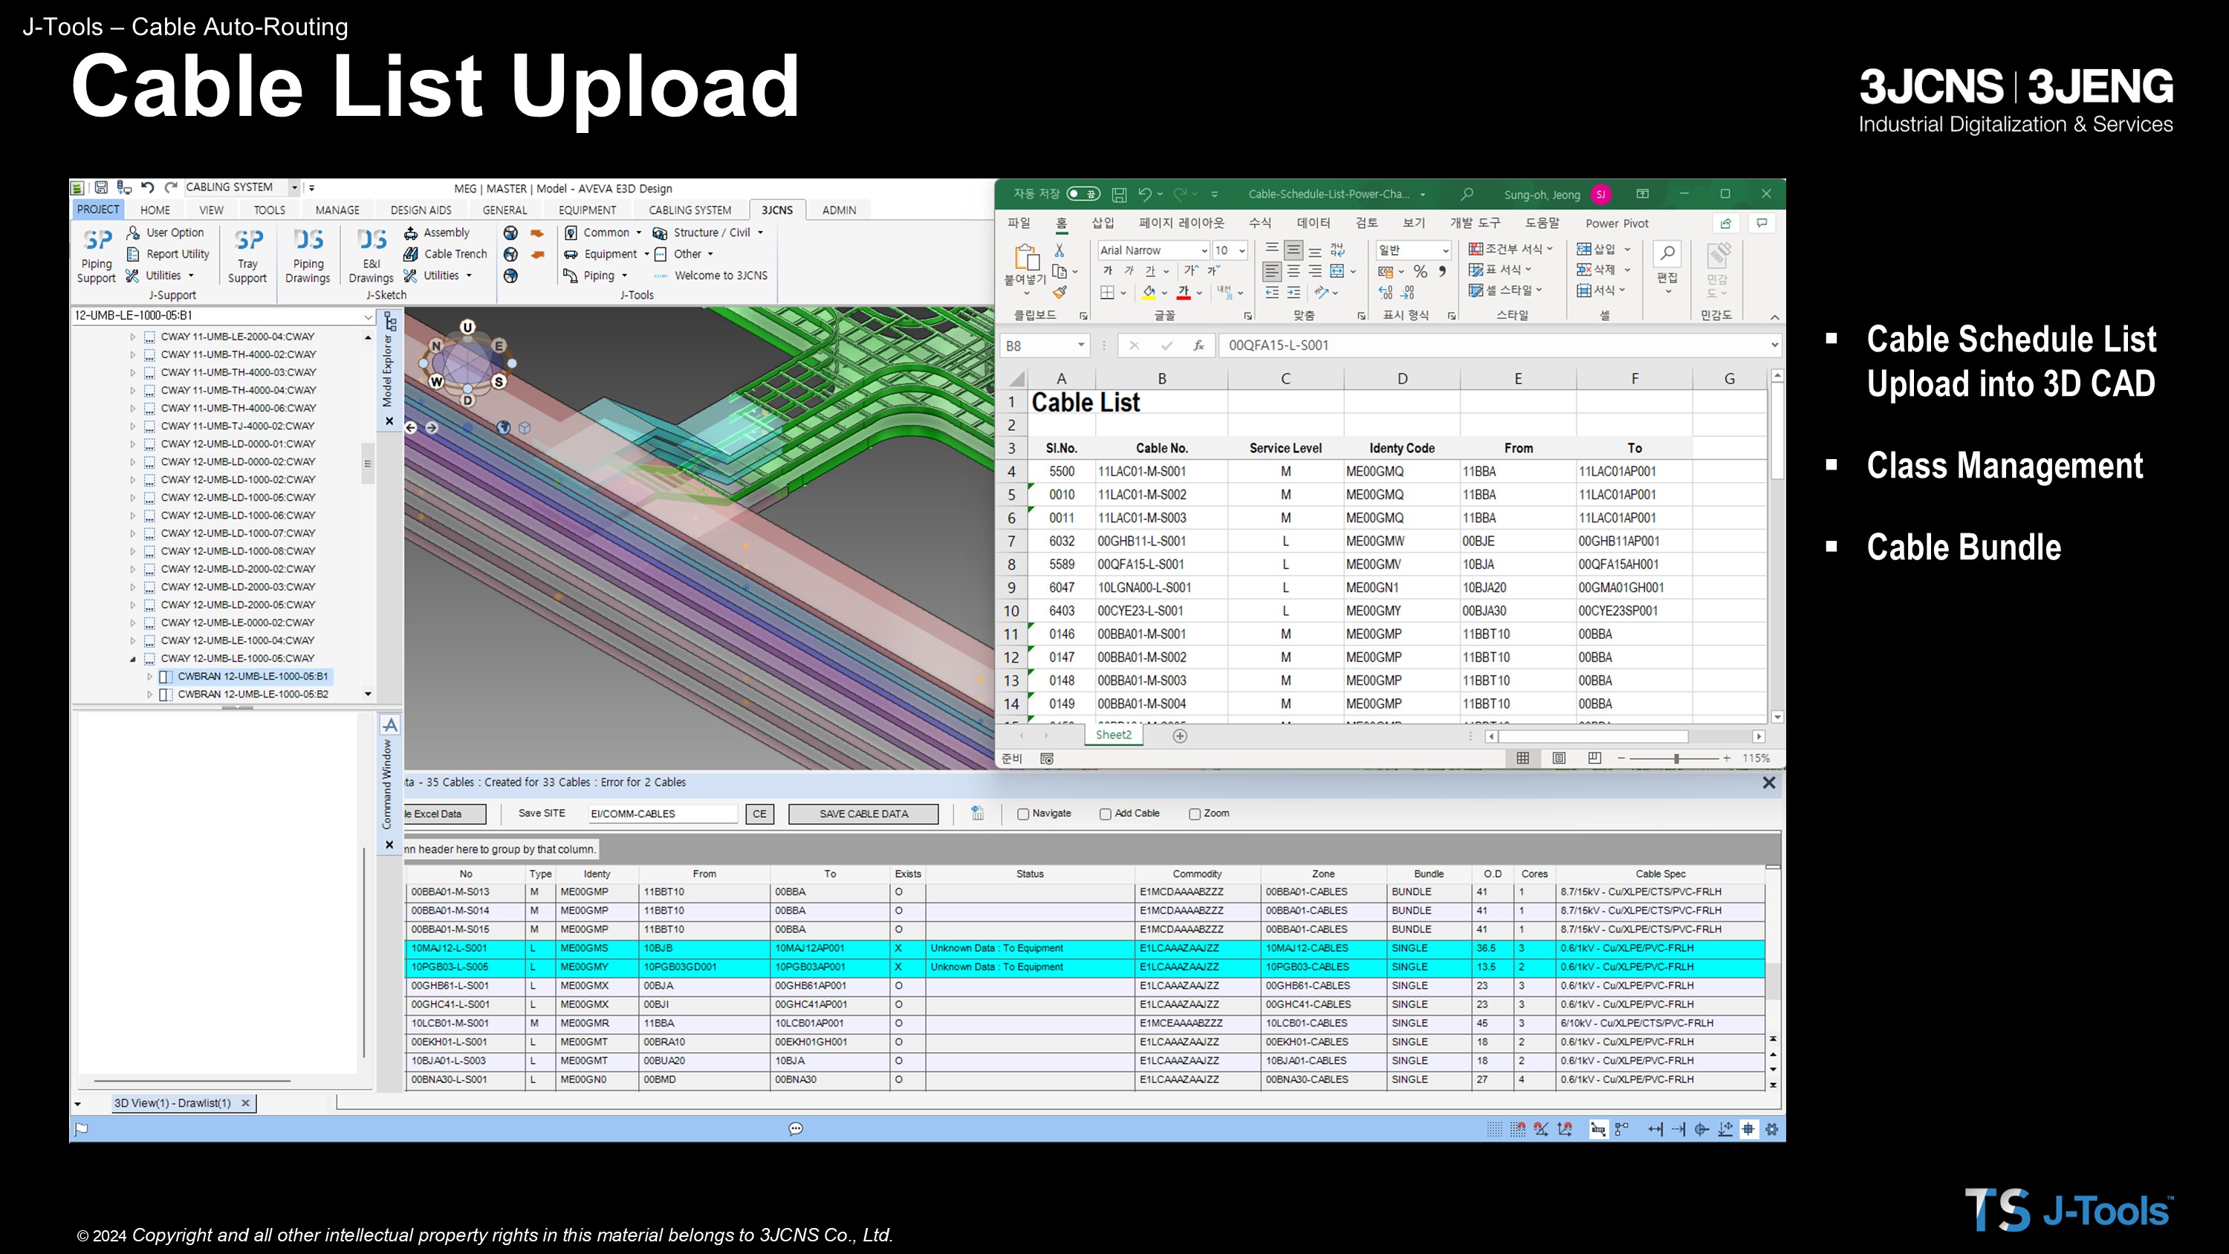The width and height of the screenshot is (2229, 1254).
Task: Click the flag icon in E3D status bar
Action: 81,1128
